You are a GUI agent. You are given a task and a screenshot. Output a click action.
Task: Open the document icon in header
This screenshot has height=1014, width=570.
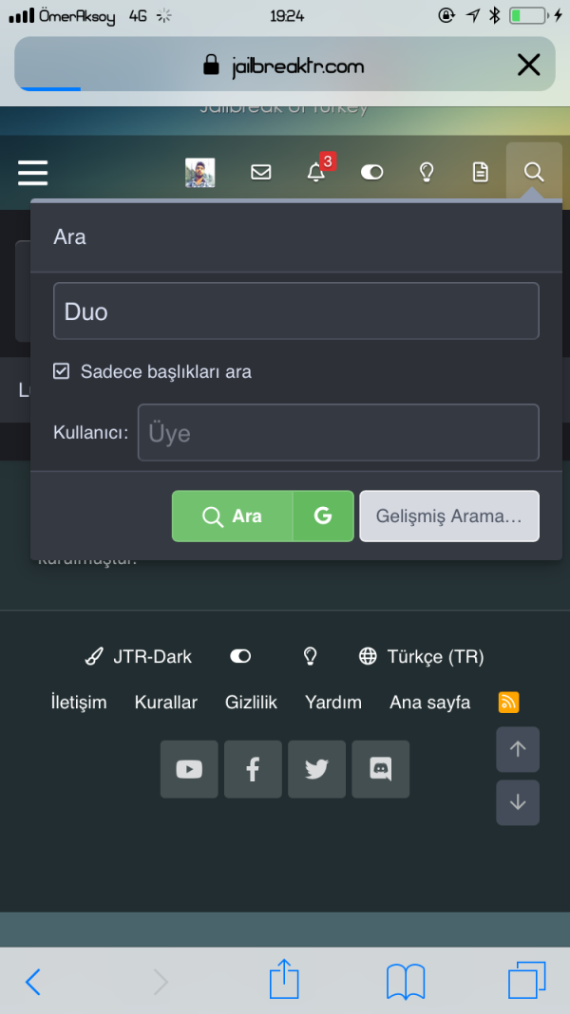(x=481, y=172)
